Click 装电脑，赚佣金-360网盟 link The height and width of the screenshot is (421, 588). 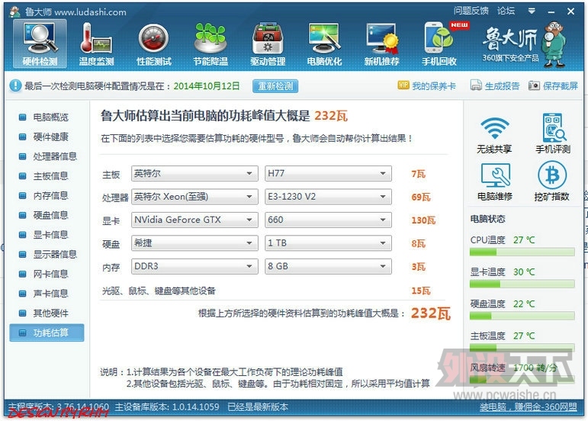coord(529,407)
